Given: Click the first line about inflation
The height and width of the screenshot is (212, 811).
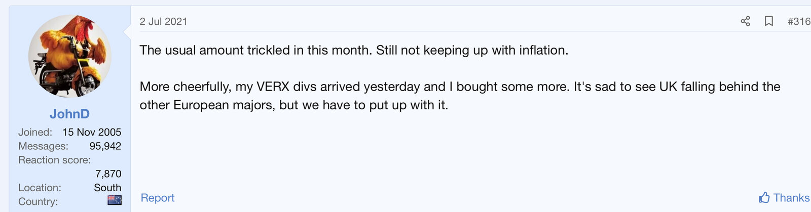Looking at the screenshot, I should click(x=354, y=50).
